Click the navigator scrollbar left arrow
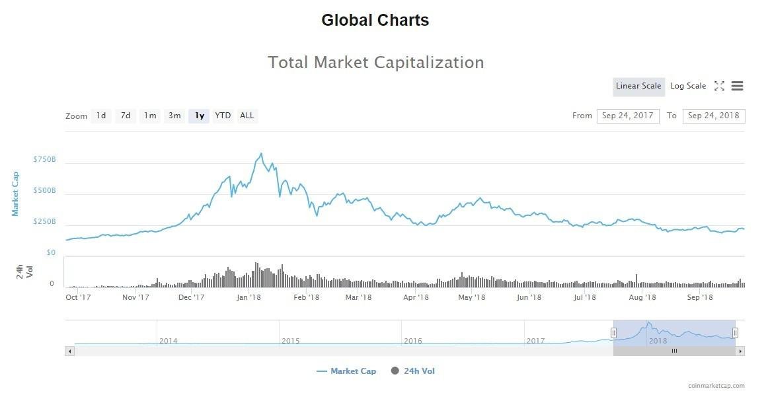Image resolution: width=768 pixels, height=397 pixels. tap(69, 351)
